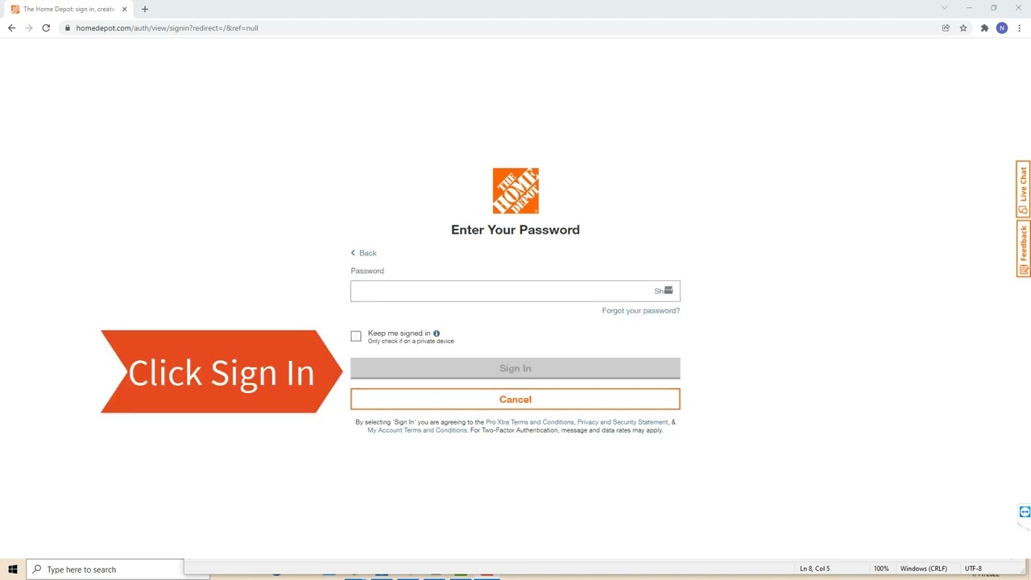Go Back to the previous sign-in step
1031x580 pixels.
(x=363, y=253)
